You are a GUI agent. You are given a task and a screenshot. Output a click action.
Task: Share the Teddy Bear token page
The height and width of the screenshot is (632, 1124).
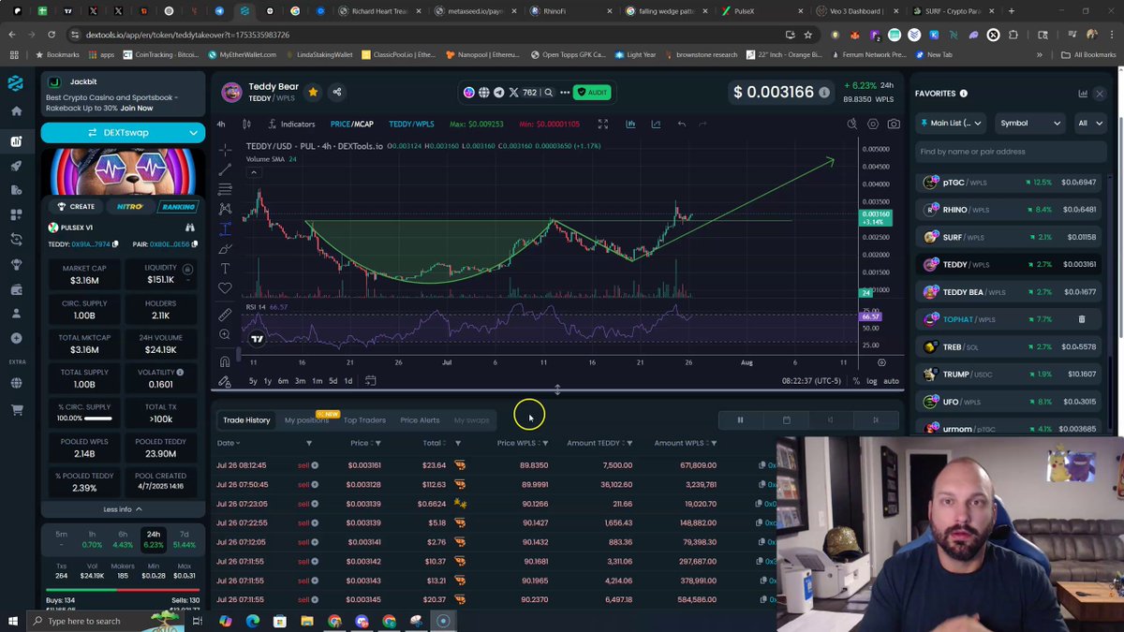[337, 92]
